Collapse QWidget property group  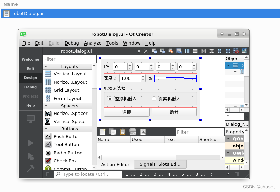228,153
